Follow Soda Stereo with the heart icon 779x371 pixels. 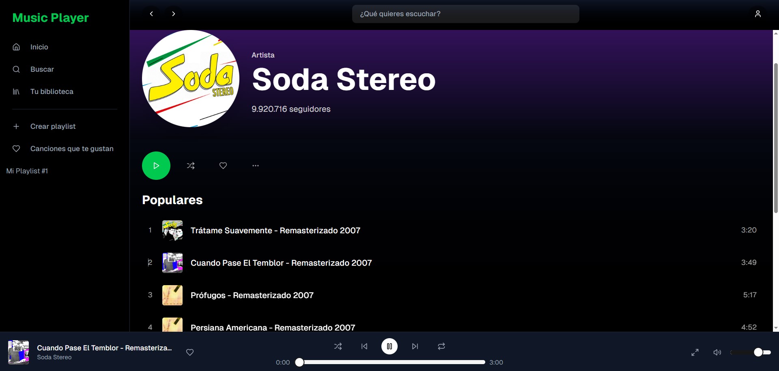tap(223, 166)
